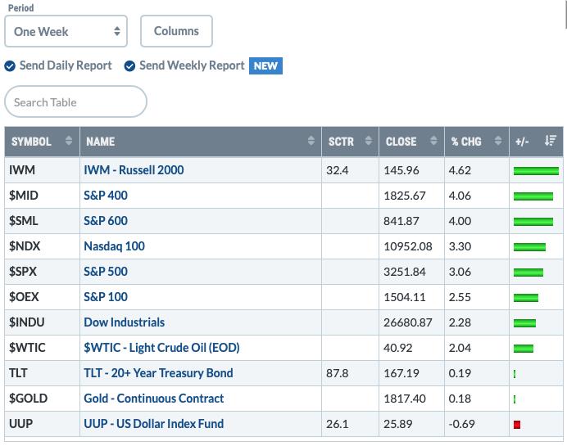Toggle the Send Daily Report checkbox

tap(10, 66)
